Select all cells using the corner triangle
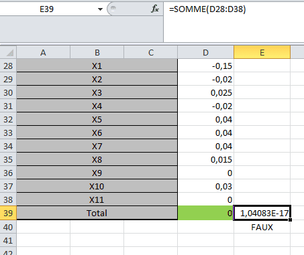Image resolution: width=304 pixels, height=255 pixels. (9, 52)
